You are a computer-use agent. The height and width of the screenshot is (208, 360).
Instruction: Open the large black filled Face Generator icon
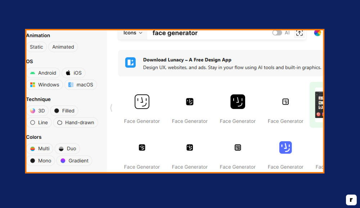click(238, 101)
